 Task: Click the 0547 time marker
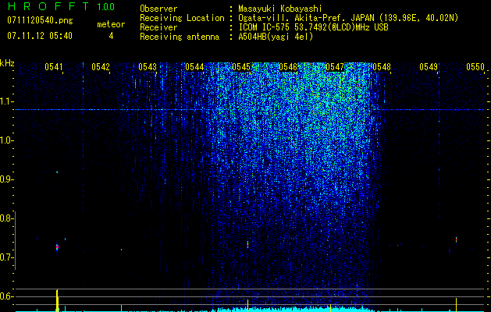pos(335,67)
